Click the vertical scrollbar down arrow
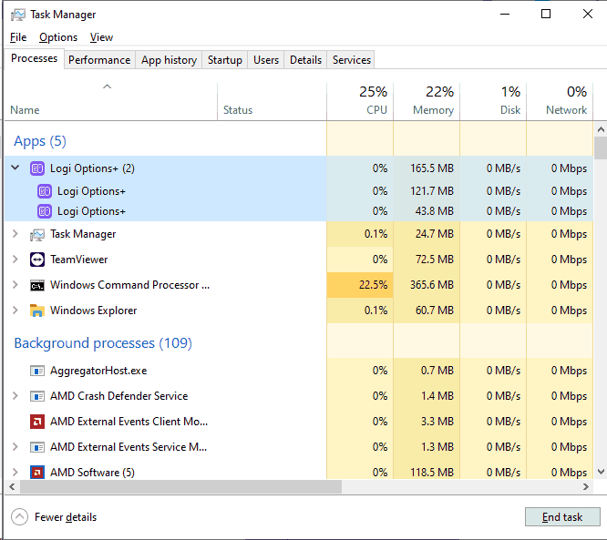This screenshot has height=540, width=607. (601, 472)
